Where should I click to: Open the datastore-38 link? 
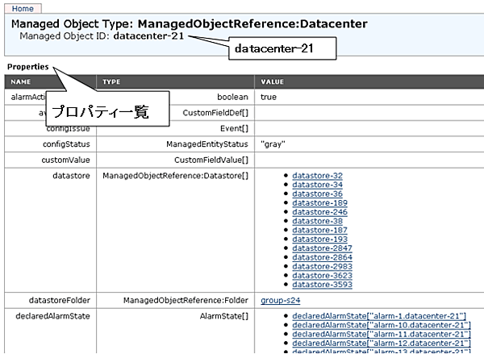pos(317,221)
